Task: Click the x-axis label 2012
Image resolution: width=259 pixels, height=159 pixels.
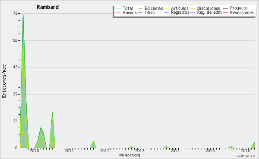Action: (x=105, y=150)
